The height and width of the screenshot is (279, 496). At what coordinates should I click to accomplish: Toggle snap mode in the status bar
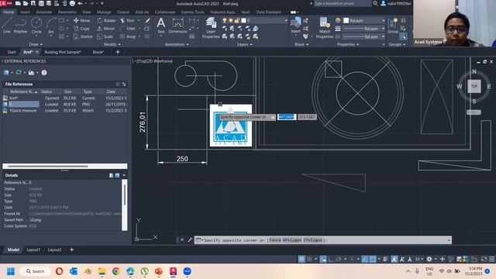coord(310,259)
